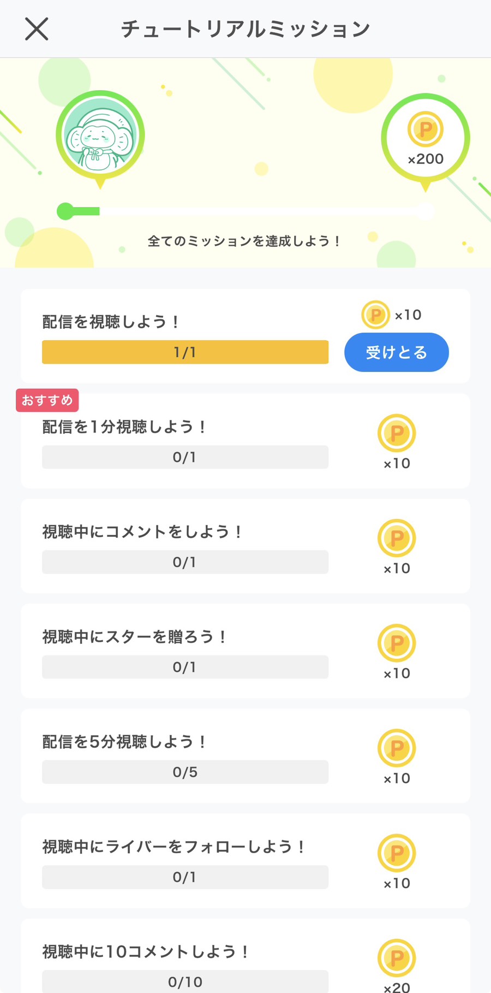The height and width of the screenshot is (993, 491).
Task: Click the overall mission progress bar
Action: pyautogui.click(x=245, y=211)
